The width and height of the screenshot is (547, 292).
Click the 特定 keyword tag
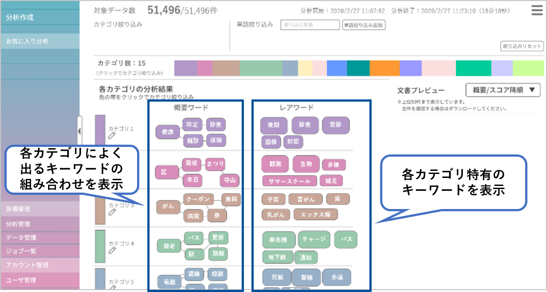[192, 124]
